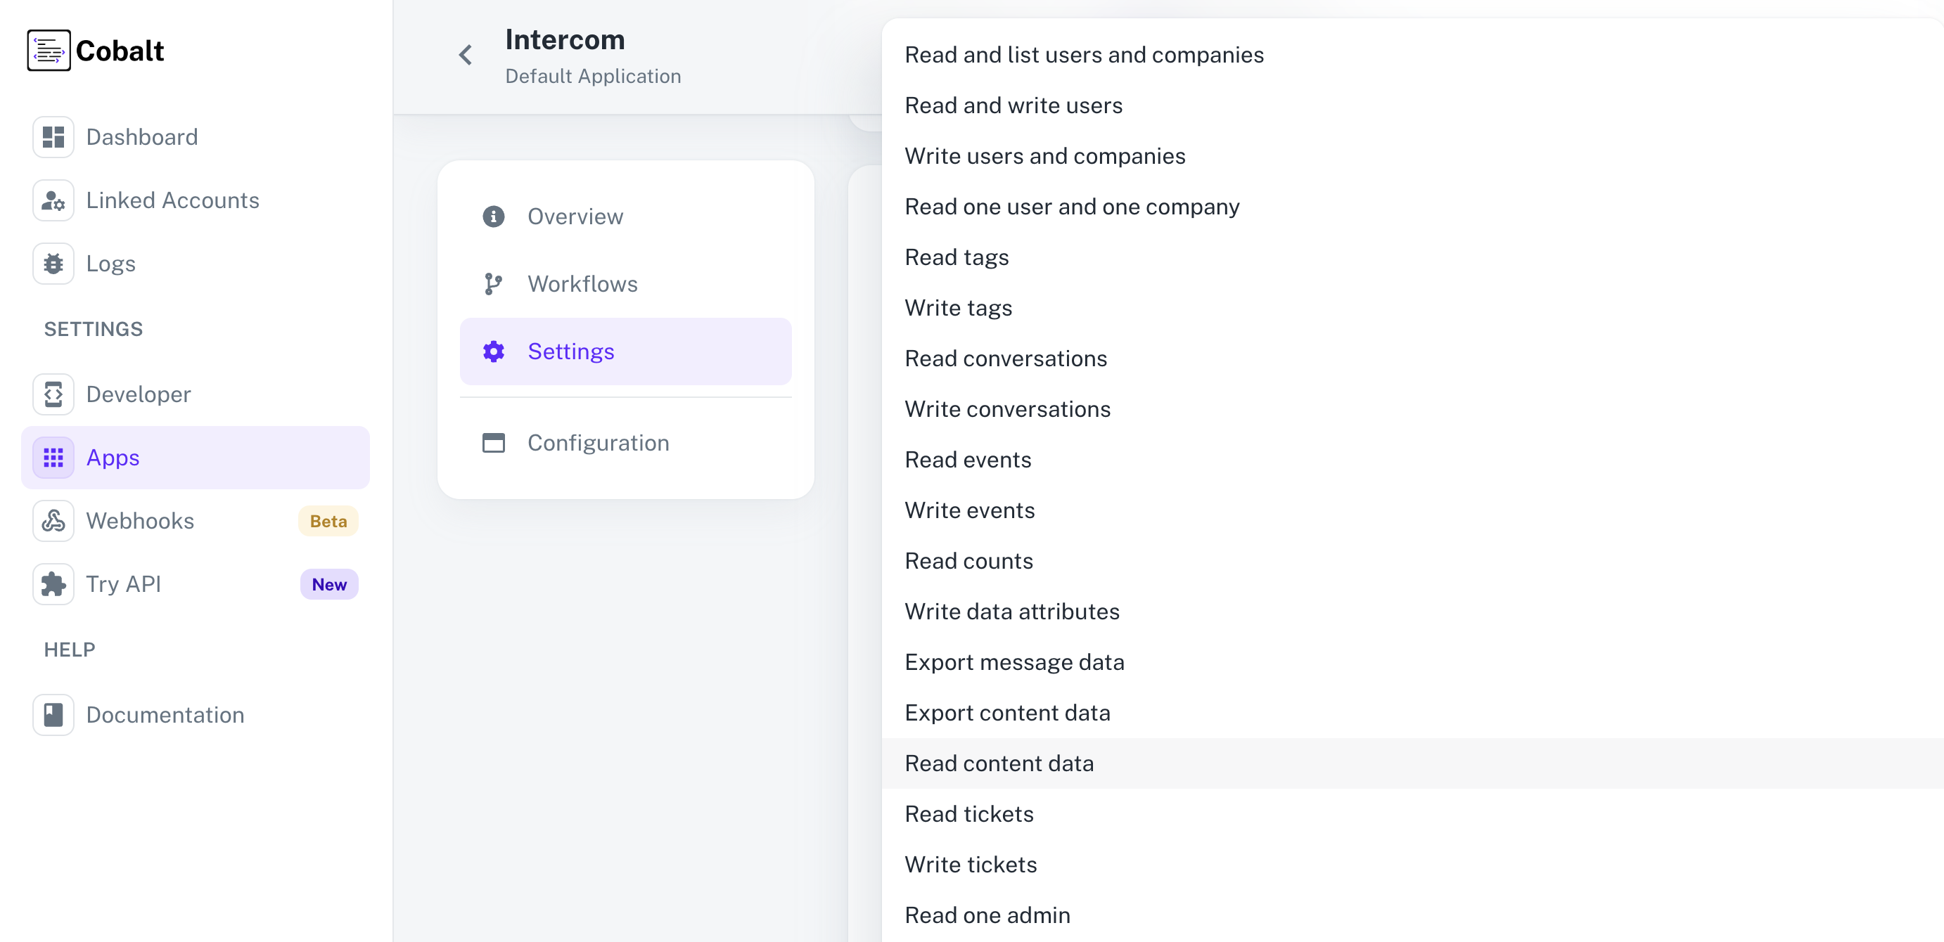1944x942 pixels.
Task: Choose 'Read content data' option
Action: 999,763
